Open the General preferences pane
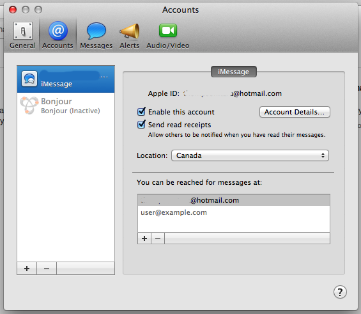361x314 pixels. click(x=22, y=35)
